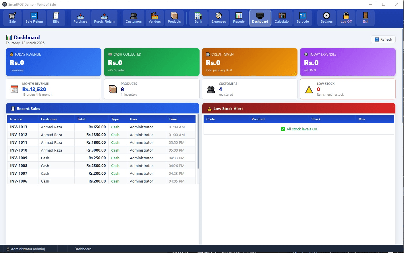Launch the Calculator icon
404x253 pixels.
[x=282, y=18]
